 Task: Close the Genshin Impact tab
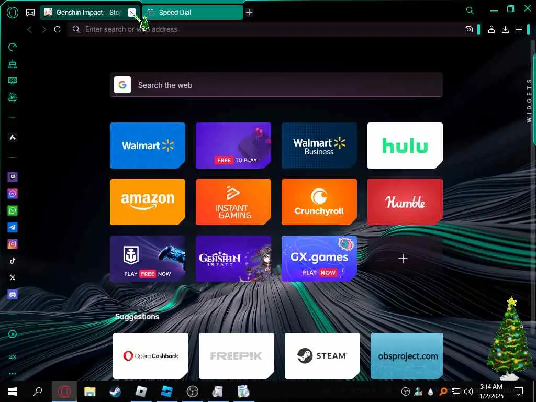click(131, 13)
